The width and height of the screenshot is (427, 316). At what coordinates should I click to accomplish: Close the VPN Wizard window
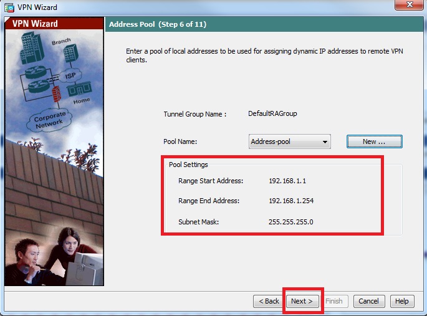pyautogui.click(x=409, y=4)
